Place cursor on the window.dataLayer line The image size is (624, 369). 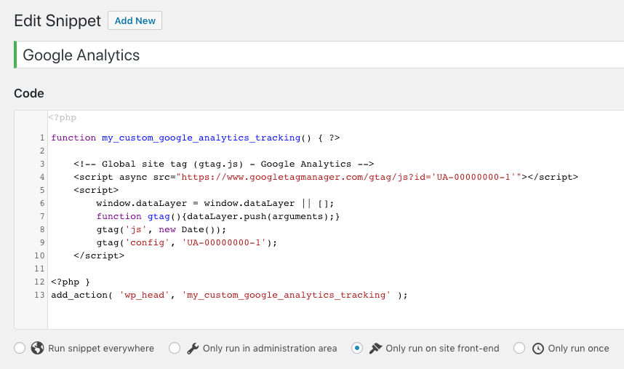[x=215, y=203]
